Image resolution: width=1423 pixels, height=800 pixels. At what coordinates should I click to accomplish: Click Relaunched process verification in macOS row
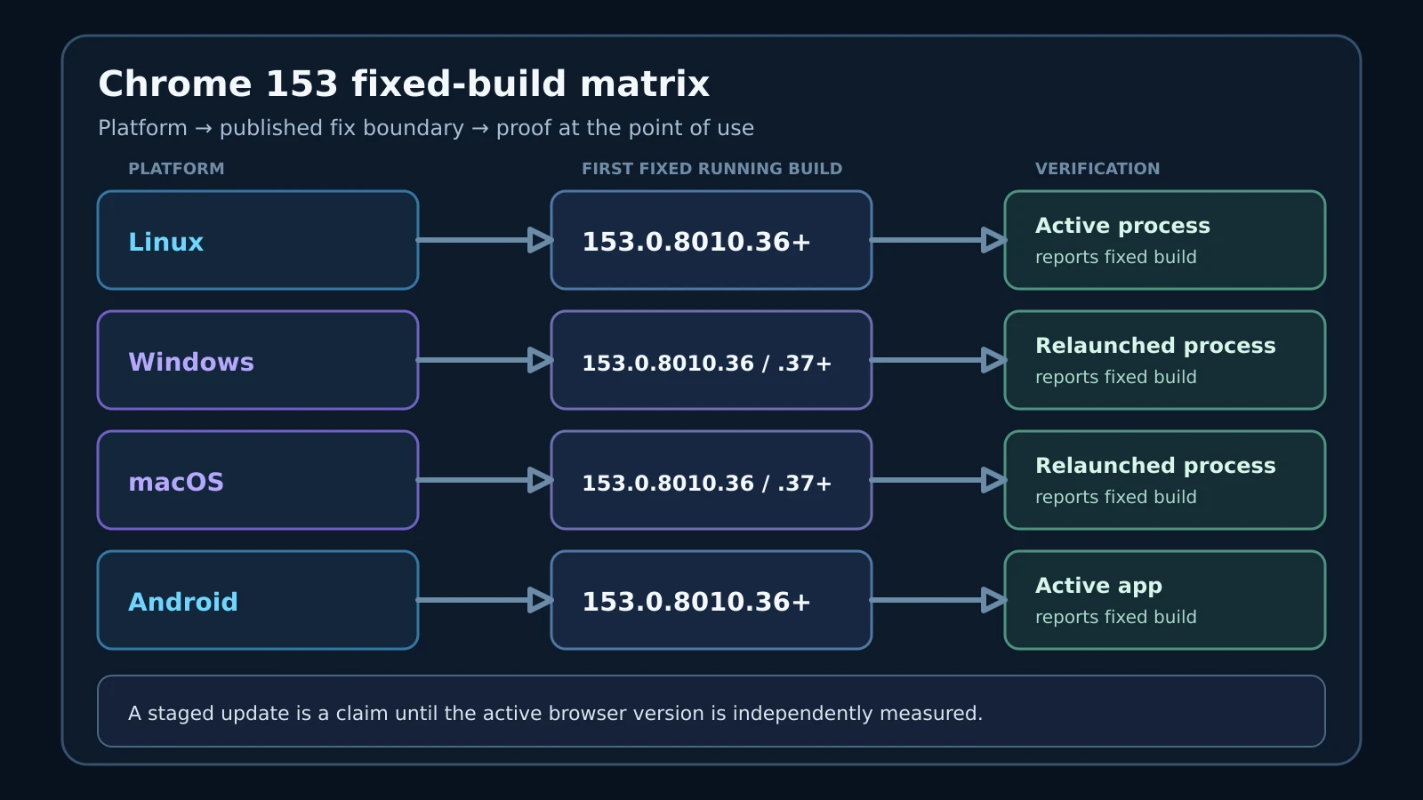click(x=1165, y=480)
